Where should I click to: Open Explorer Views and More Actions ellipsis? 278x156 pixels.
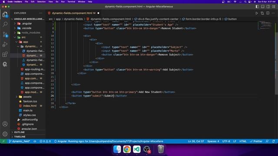41,13
